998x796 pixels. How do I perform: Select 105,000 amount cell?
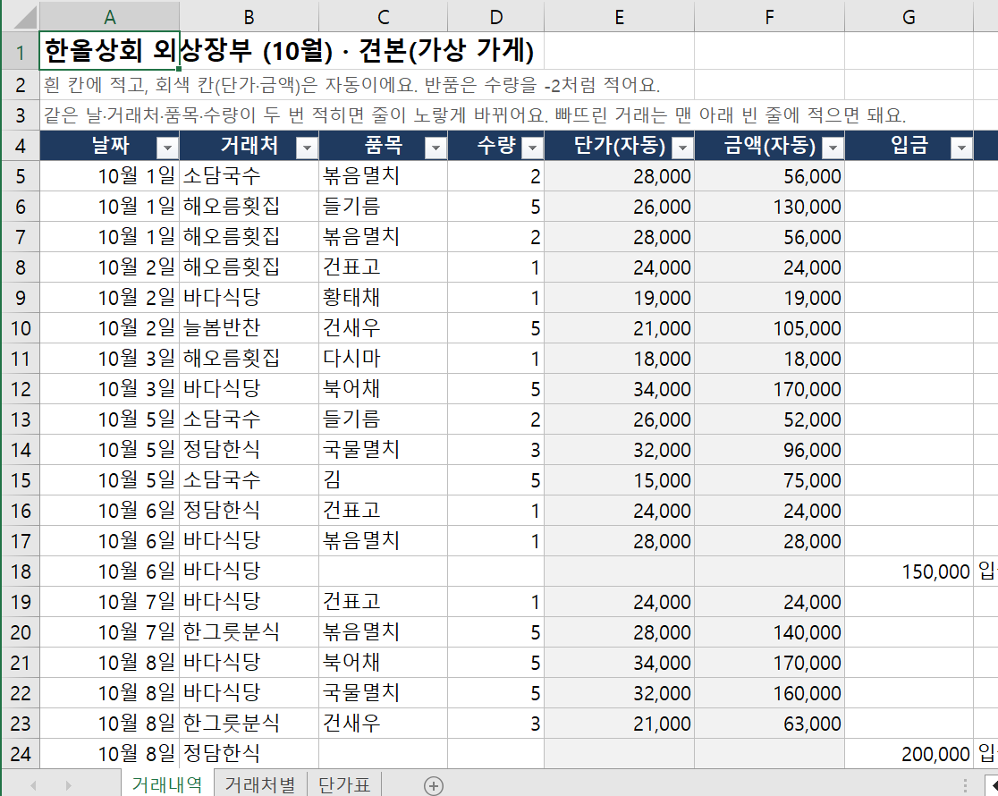pyautogui.click(x=769, y=328)
